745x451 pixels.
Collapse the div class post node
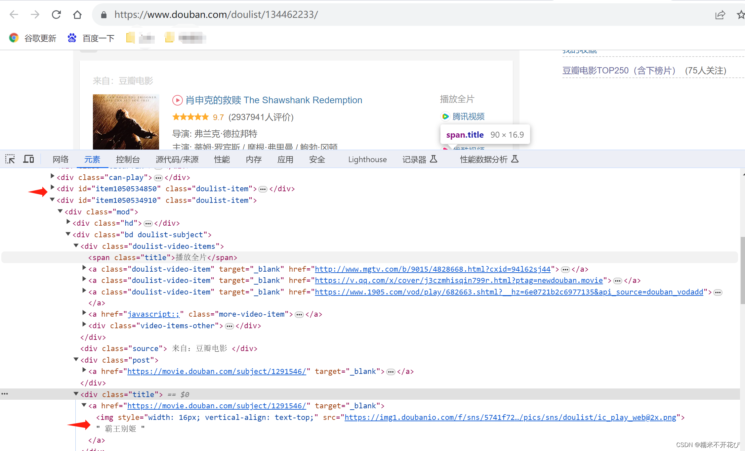pos(76,359)
